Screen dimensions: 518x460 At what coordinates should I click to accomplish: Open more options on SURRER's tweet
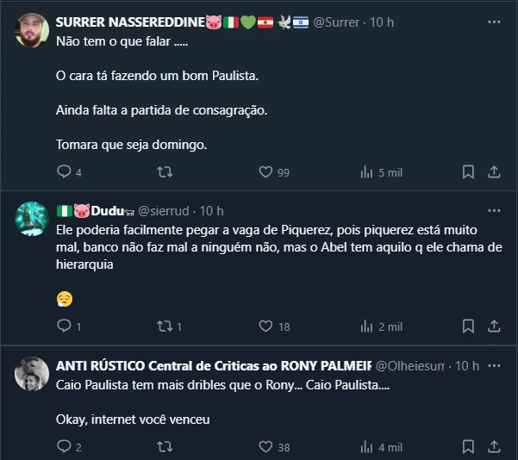[x=494, y=21]
